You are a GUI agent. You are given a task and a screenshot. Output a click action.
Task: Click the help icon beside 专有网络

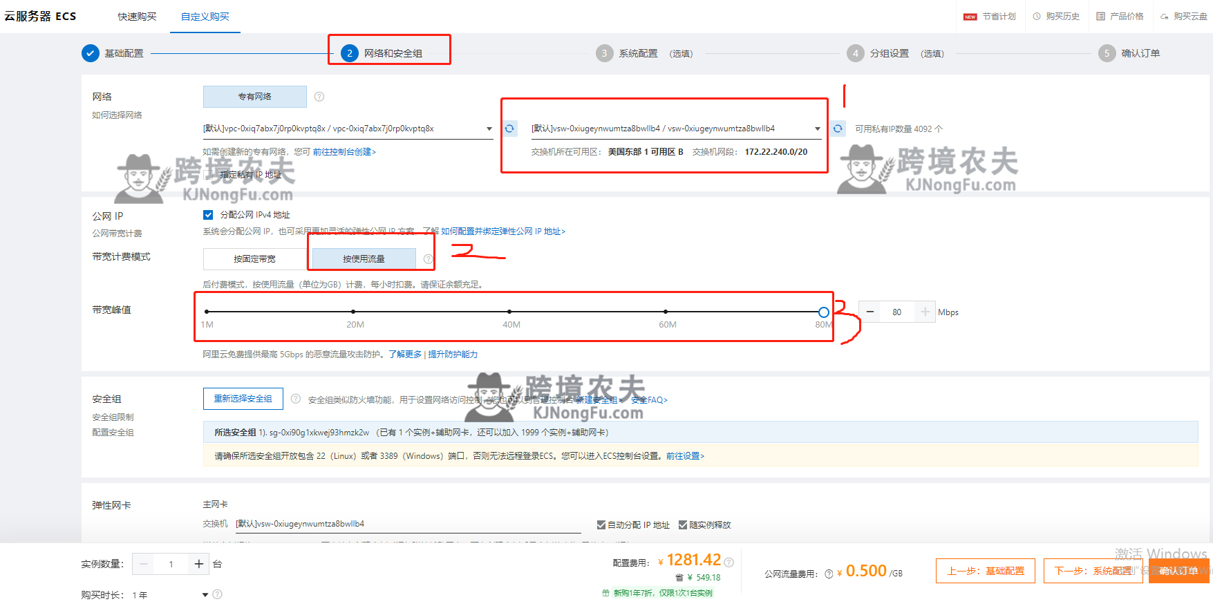pos(319,97)
